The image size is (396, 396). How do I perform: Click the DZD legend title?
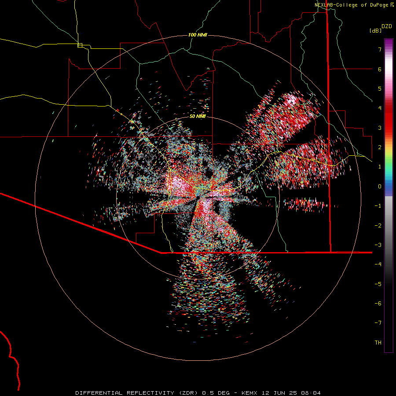[x=387, y=26]
